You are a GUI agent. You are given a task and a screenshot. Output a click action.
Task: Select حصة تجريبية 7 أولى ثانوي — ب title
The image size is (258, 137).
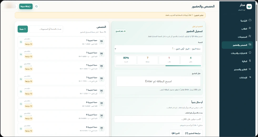click(92, 77)
